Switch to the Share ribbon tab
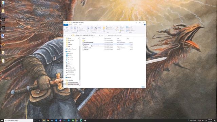217x122 pixels. (76, 25)
